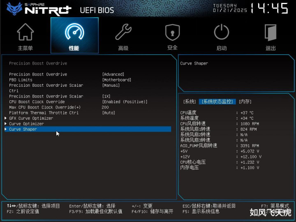
Task: Switch to the [系统] info tab
Action: pos(190,102)
